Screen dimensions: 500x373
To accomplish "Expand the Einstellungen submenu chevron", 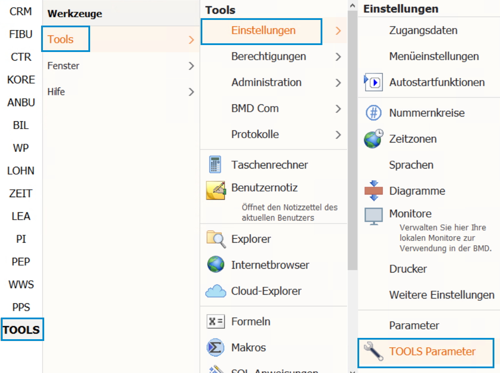I will [338, 31].
